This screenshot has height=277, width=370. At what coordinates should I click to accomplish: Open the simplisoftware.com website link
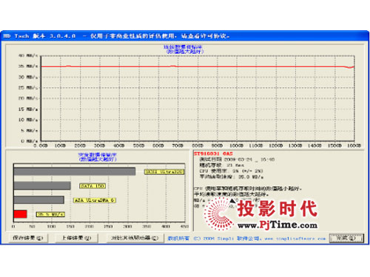pyautogui.click(x=295, y=239)
